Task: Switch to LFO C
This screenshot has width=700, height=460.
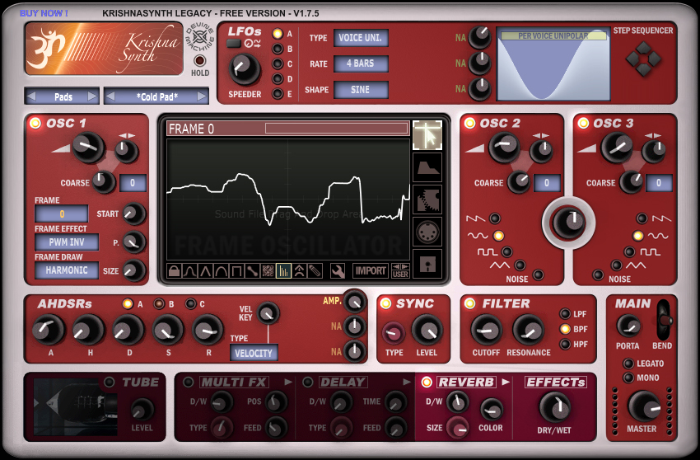Action: coord(278,64)
